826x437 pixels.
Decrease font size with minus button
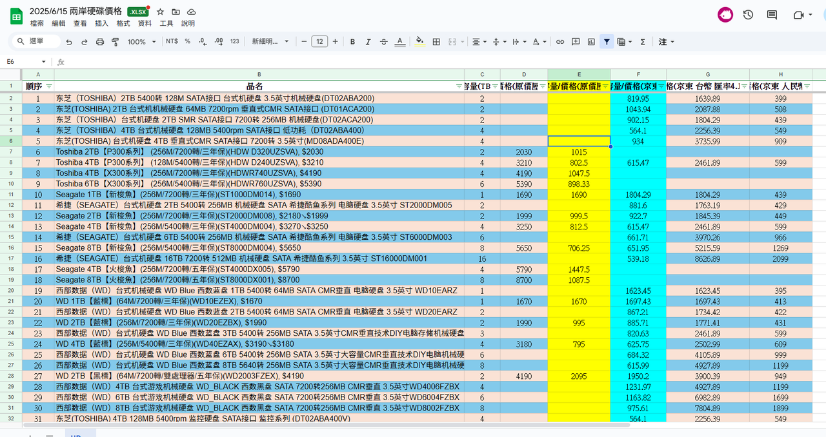pyautogui.click(x=304, y=41)
